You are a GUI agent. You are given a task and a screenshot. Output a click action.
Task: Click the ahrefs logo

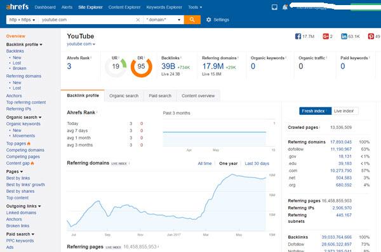tap(17, 7)
